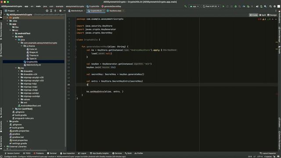This screenshot has width=281, height=158.
Task: Collapse the AESSymmetricCrypto root node
Action: pos(4,14)
